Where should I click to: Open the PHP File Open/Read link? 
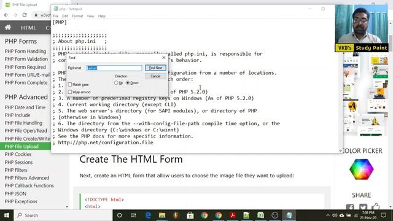pyautogui.click(x=26, y=131)
